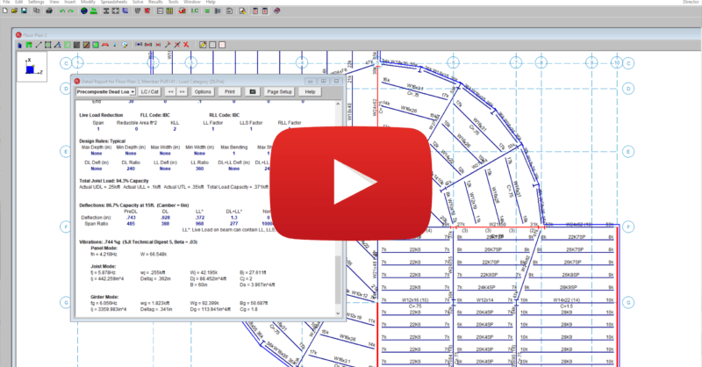Go to previous member with << button

169,90
